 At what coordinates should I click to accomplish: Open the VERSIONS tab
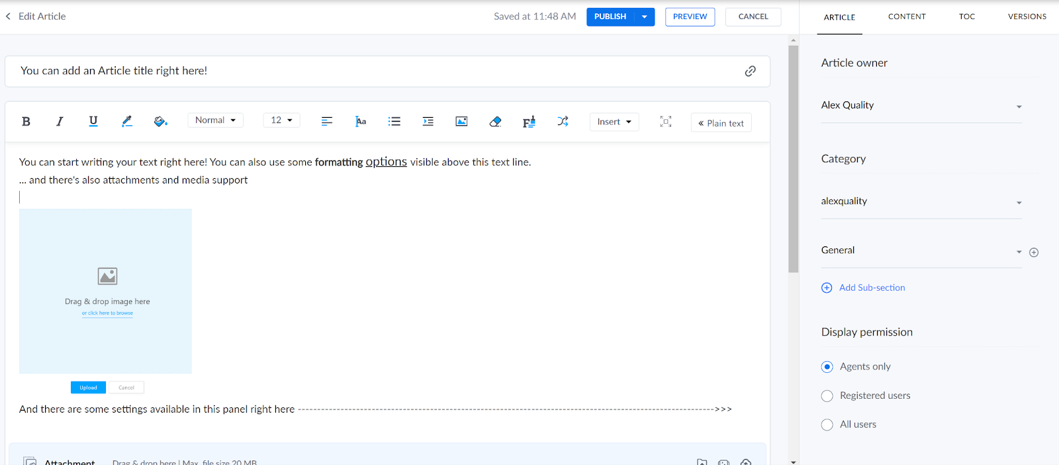[x=1027, y=17]
